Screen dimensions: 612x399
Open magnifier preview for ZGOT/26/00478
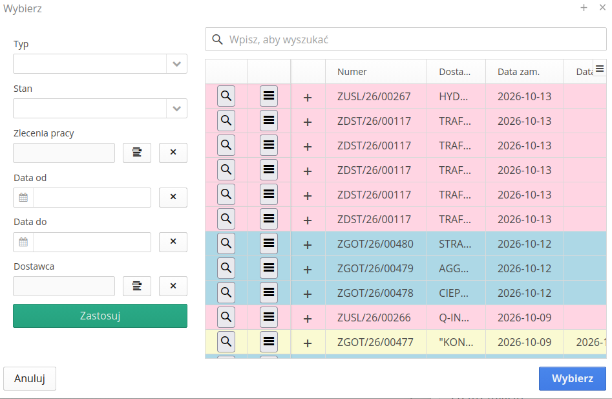click(x=226, y=293)
